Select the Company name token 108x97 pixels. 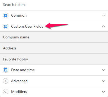click(54, 37)
